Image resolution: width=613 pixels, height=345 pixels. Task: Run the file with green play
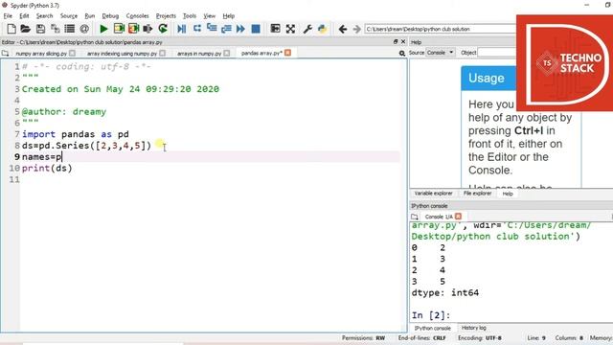pyautogui.click(x=103, y=29)
